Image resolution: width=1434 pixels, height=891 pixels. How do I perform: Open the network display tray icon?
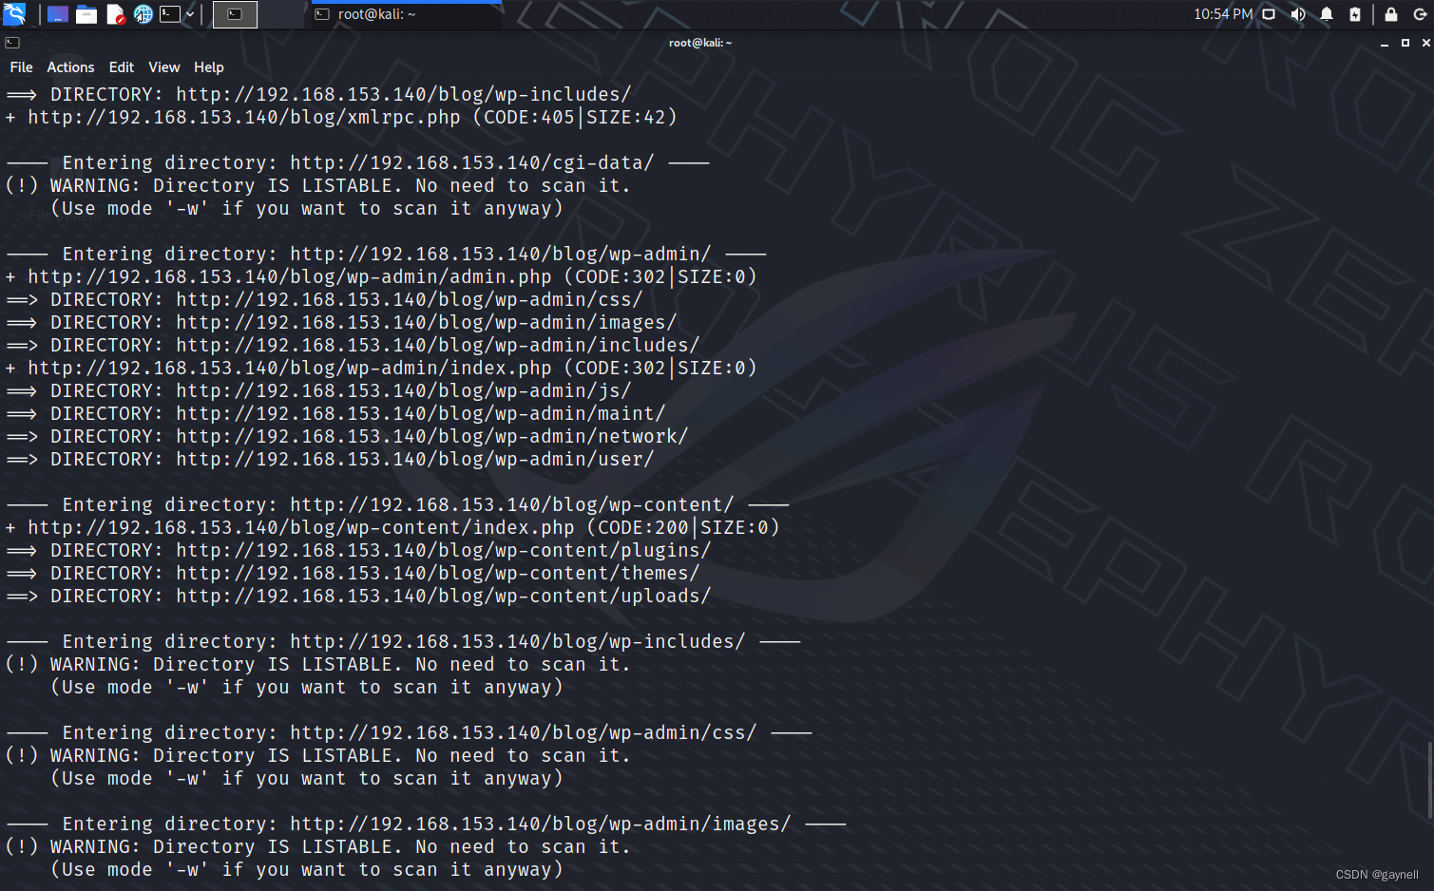tap(1269, 14)
